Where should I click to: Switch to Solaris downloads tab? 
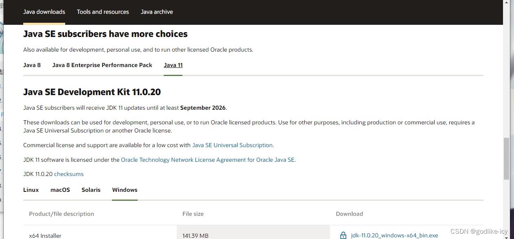tap(91, 190)
